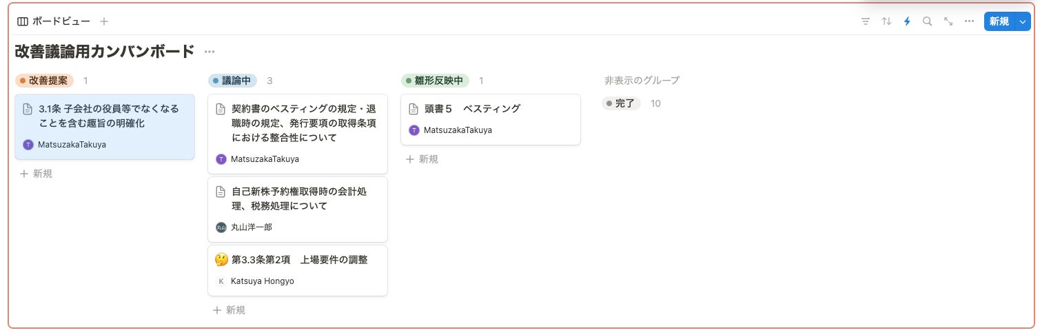Add a new view with plus icon
Viewport: 1040px width, 335px height.
[x=104, y=21]
